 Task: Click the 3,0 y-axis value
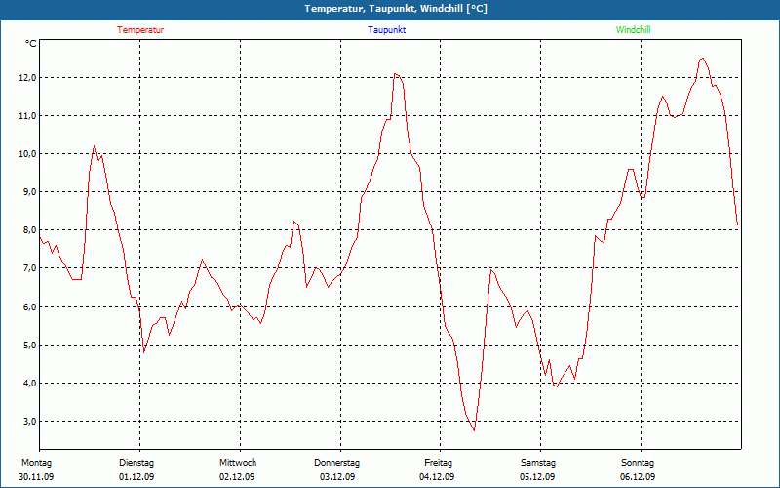[x=29, y=422]
